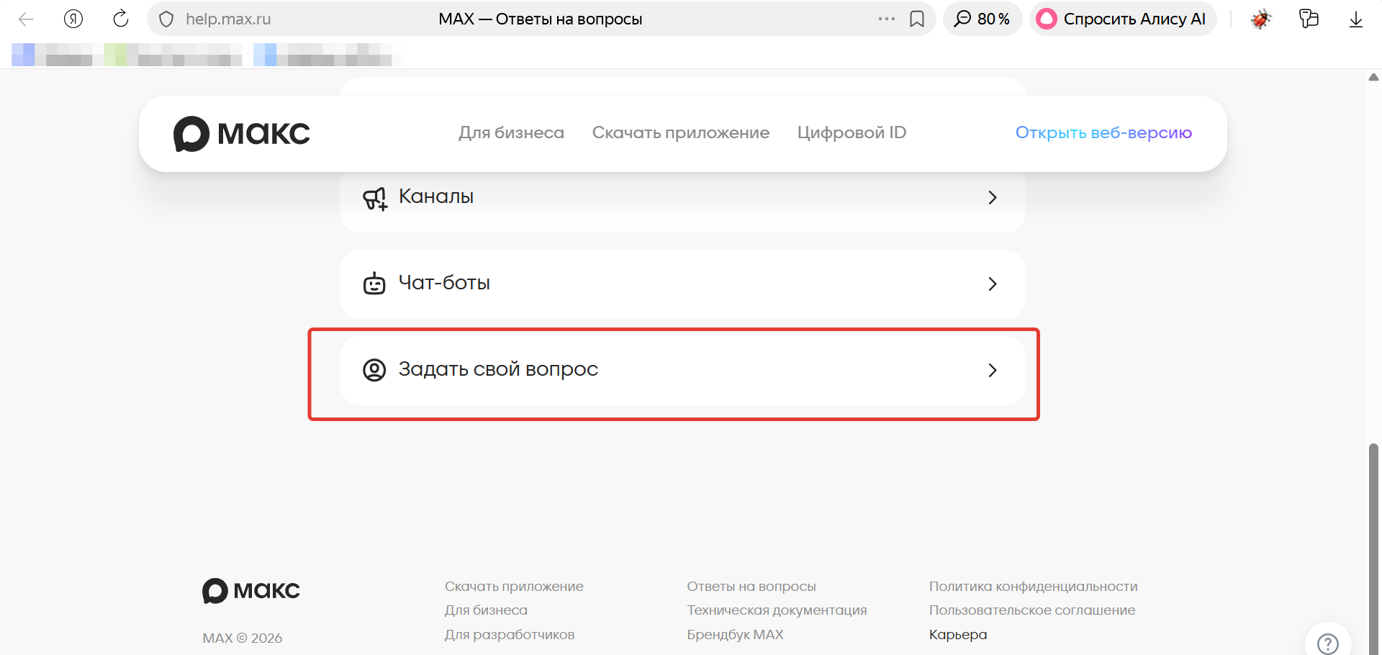Open Задать свой вопрос
This screenshot has width=1382, height=655.
(x=682, y=371)
